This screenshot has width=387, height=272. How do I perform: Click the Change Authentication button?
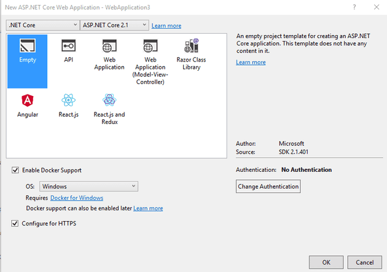point(268,187)
